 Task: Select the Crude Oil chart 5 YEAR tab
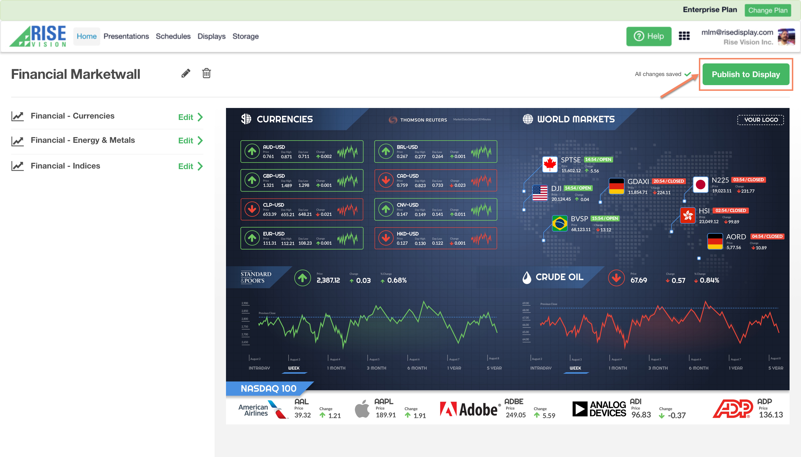tap(776, 368)
